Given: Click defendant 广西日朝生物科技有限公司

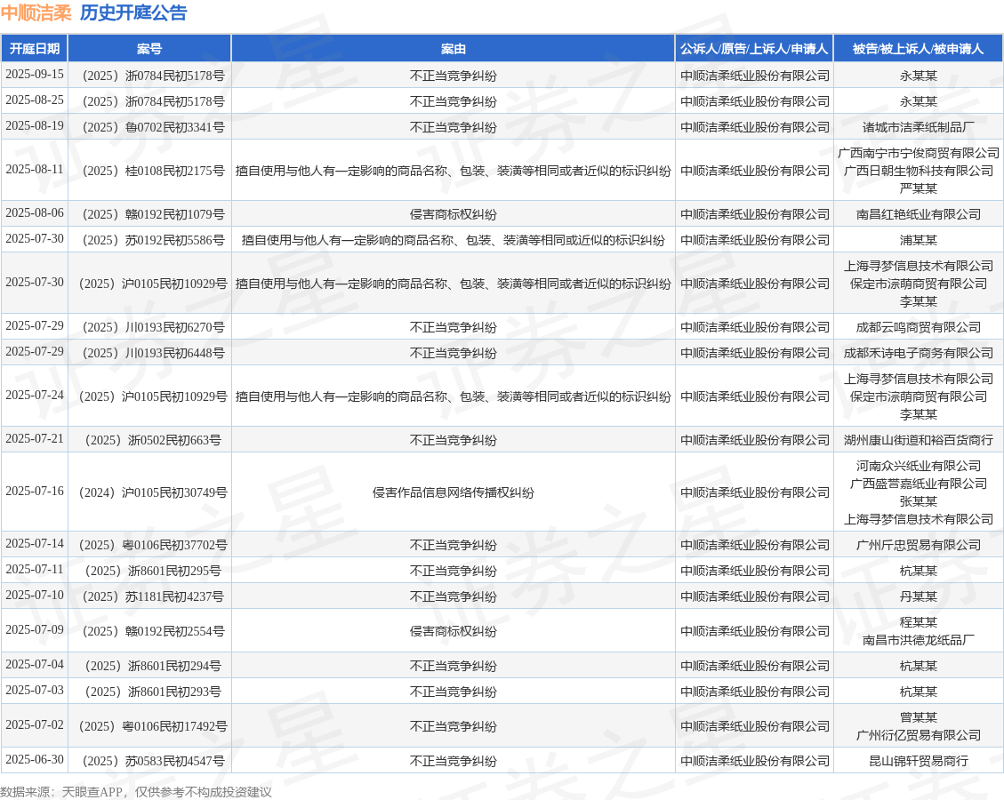Looking at the screenshot, I should point(919,171).
